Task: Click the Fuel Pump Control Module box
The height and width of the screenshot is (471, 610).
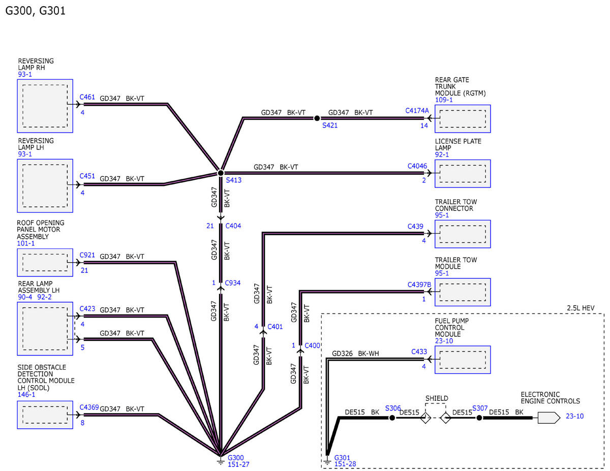Action: pyautogui.click(x=463, y=360)
